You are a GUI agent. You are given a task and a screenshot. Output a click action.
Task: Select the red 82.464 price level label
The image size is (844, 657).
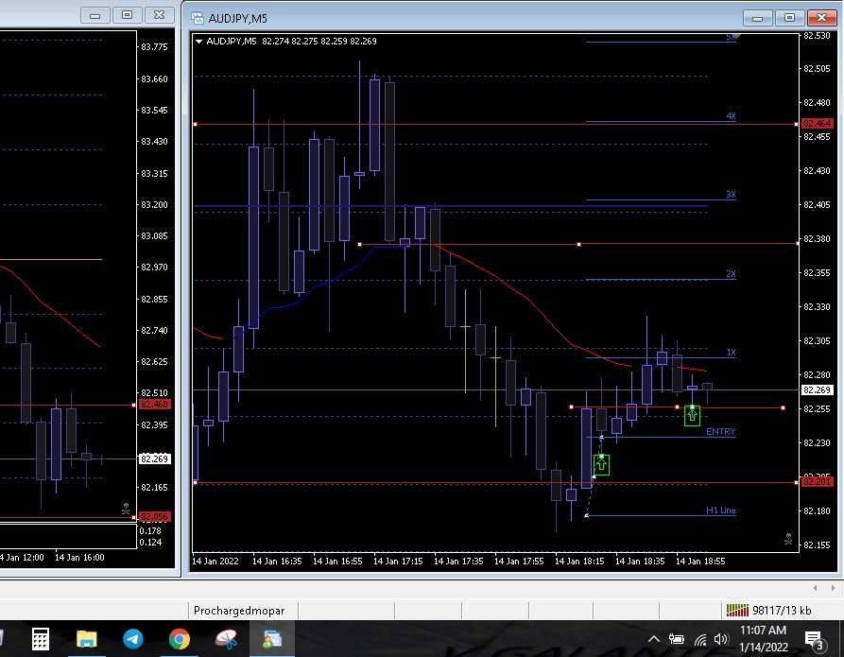(x=816, y=124)
